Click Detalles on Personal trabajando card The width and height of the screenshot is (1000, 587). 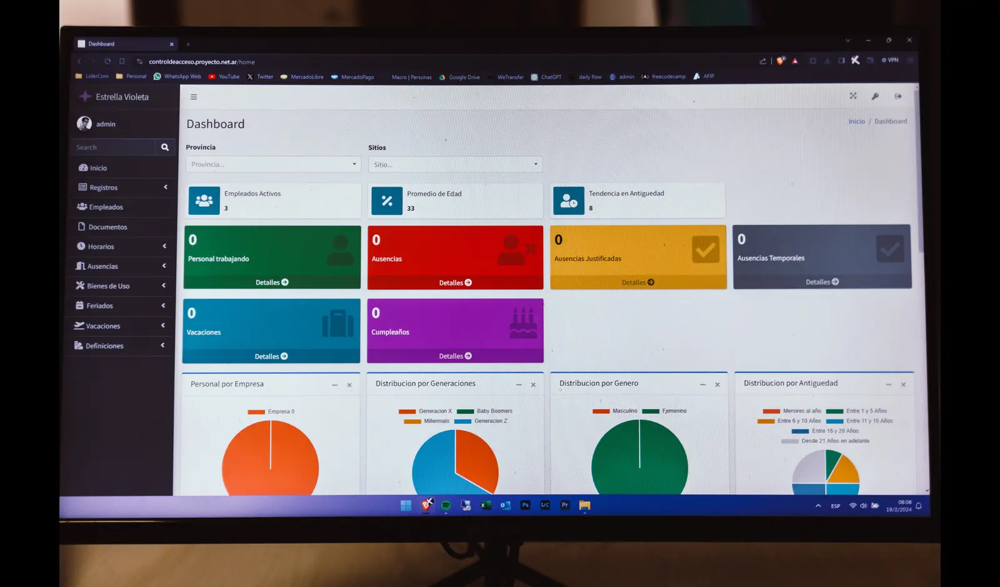point(272,282)
